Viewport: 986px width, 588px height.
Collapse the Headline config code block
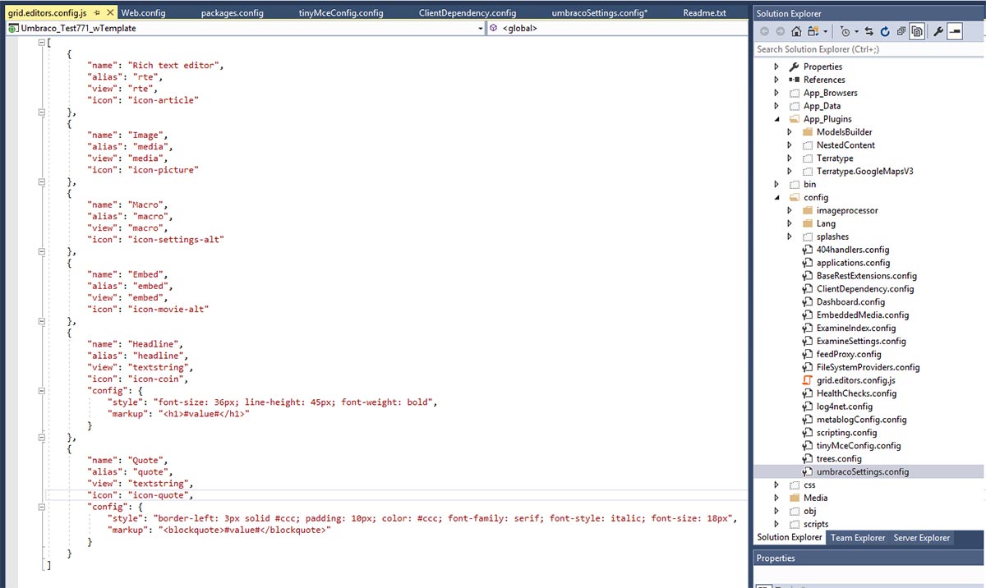(41, 391)
